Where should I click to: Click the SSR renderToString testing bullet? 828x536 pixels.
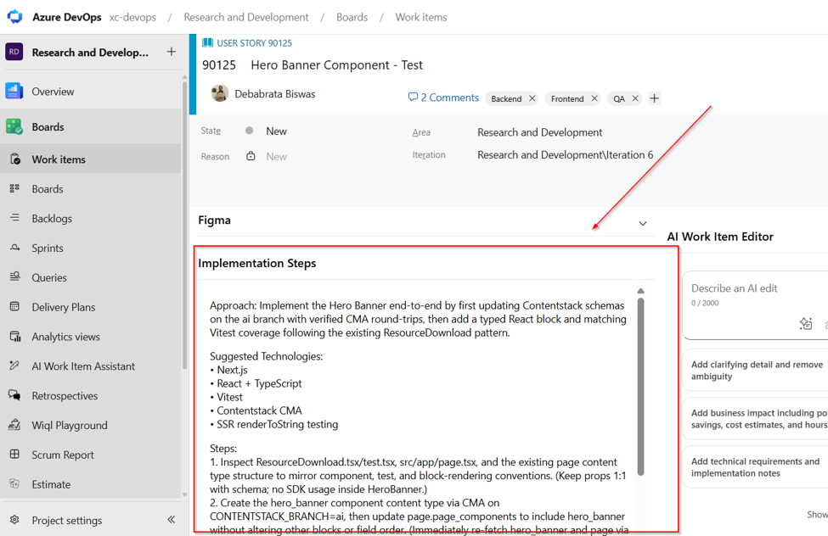coord(273,424)
